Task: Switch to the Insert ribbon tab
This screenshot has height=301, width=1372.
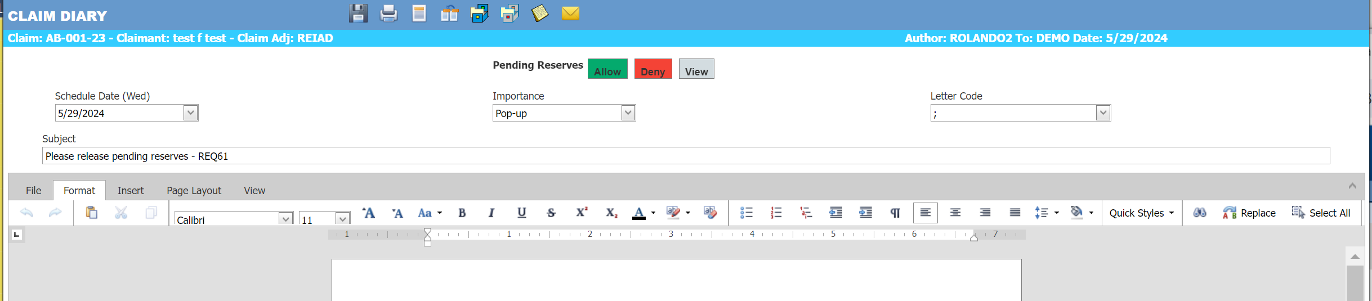Action: (x=131, y=191)
